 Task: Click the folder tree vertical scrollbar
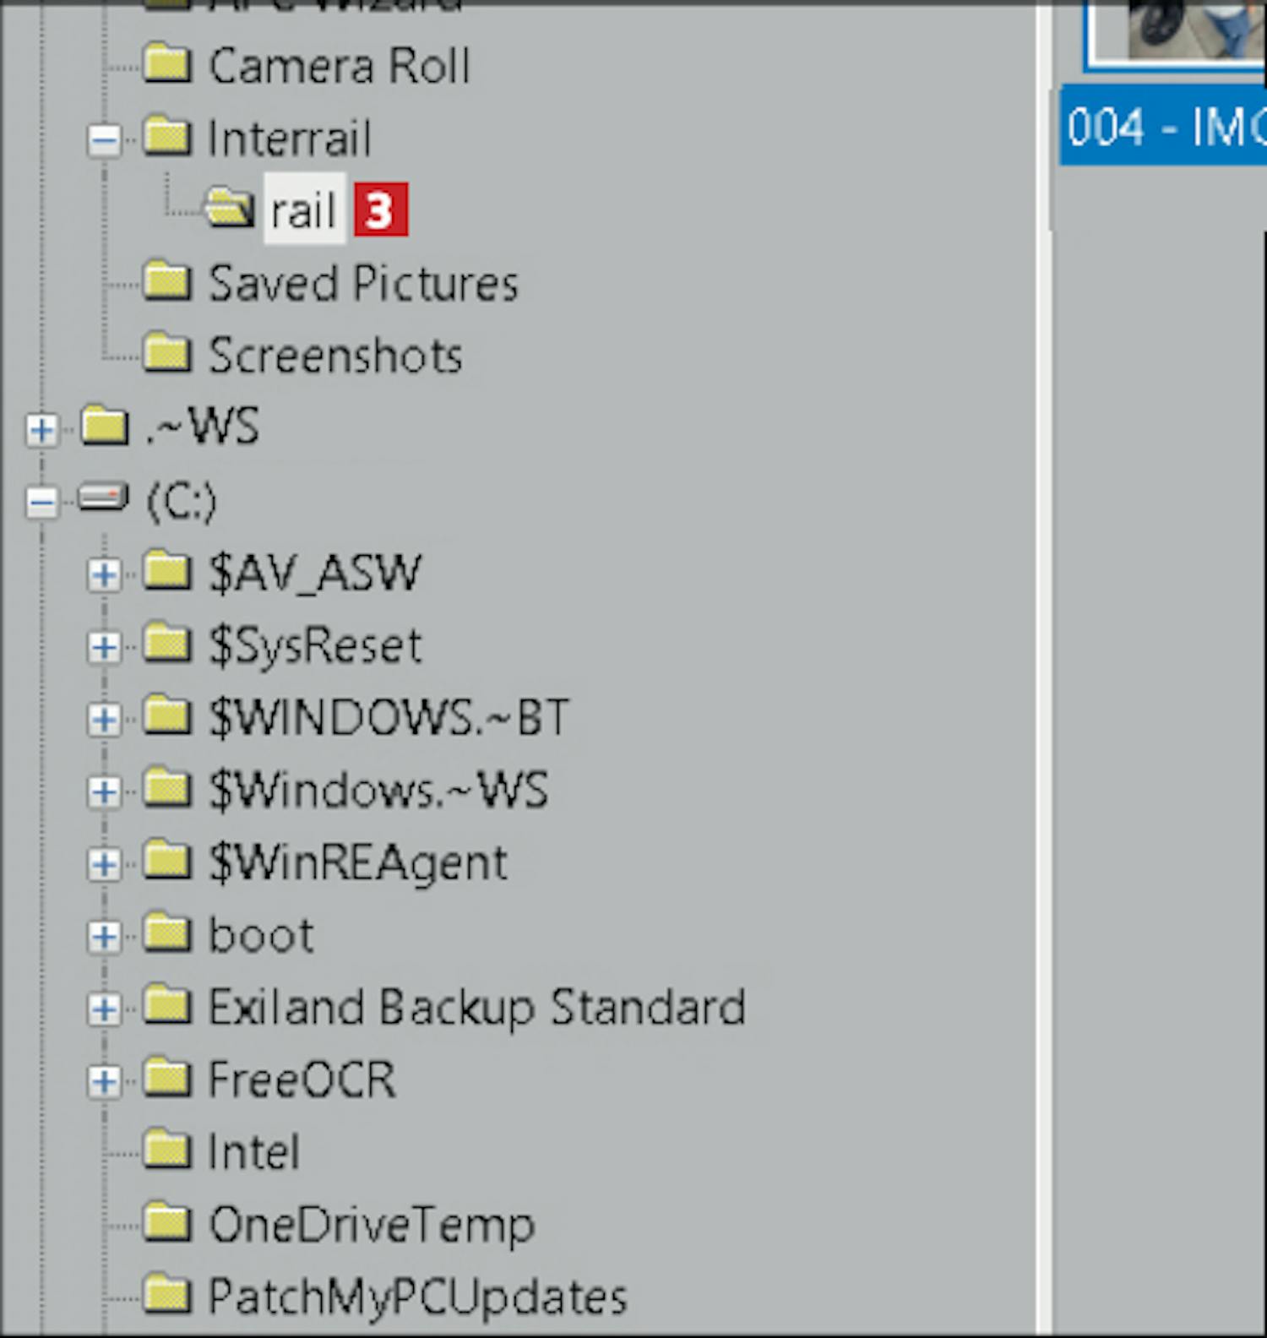[x=1044, y=676]
